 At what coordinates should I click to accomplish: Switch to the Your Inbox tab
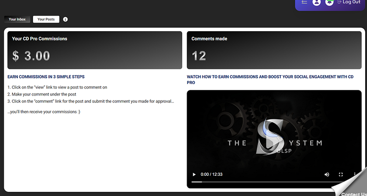pos(17,19)
